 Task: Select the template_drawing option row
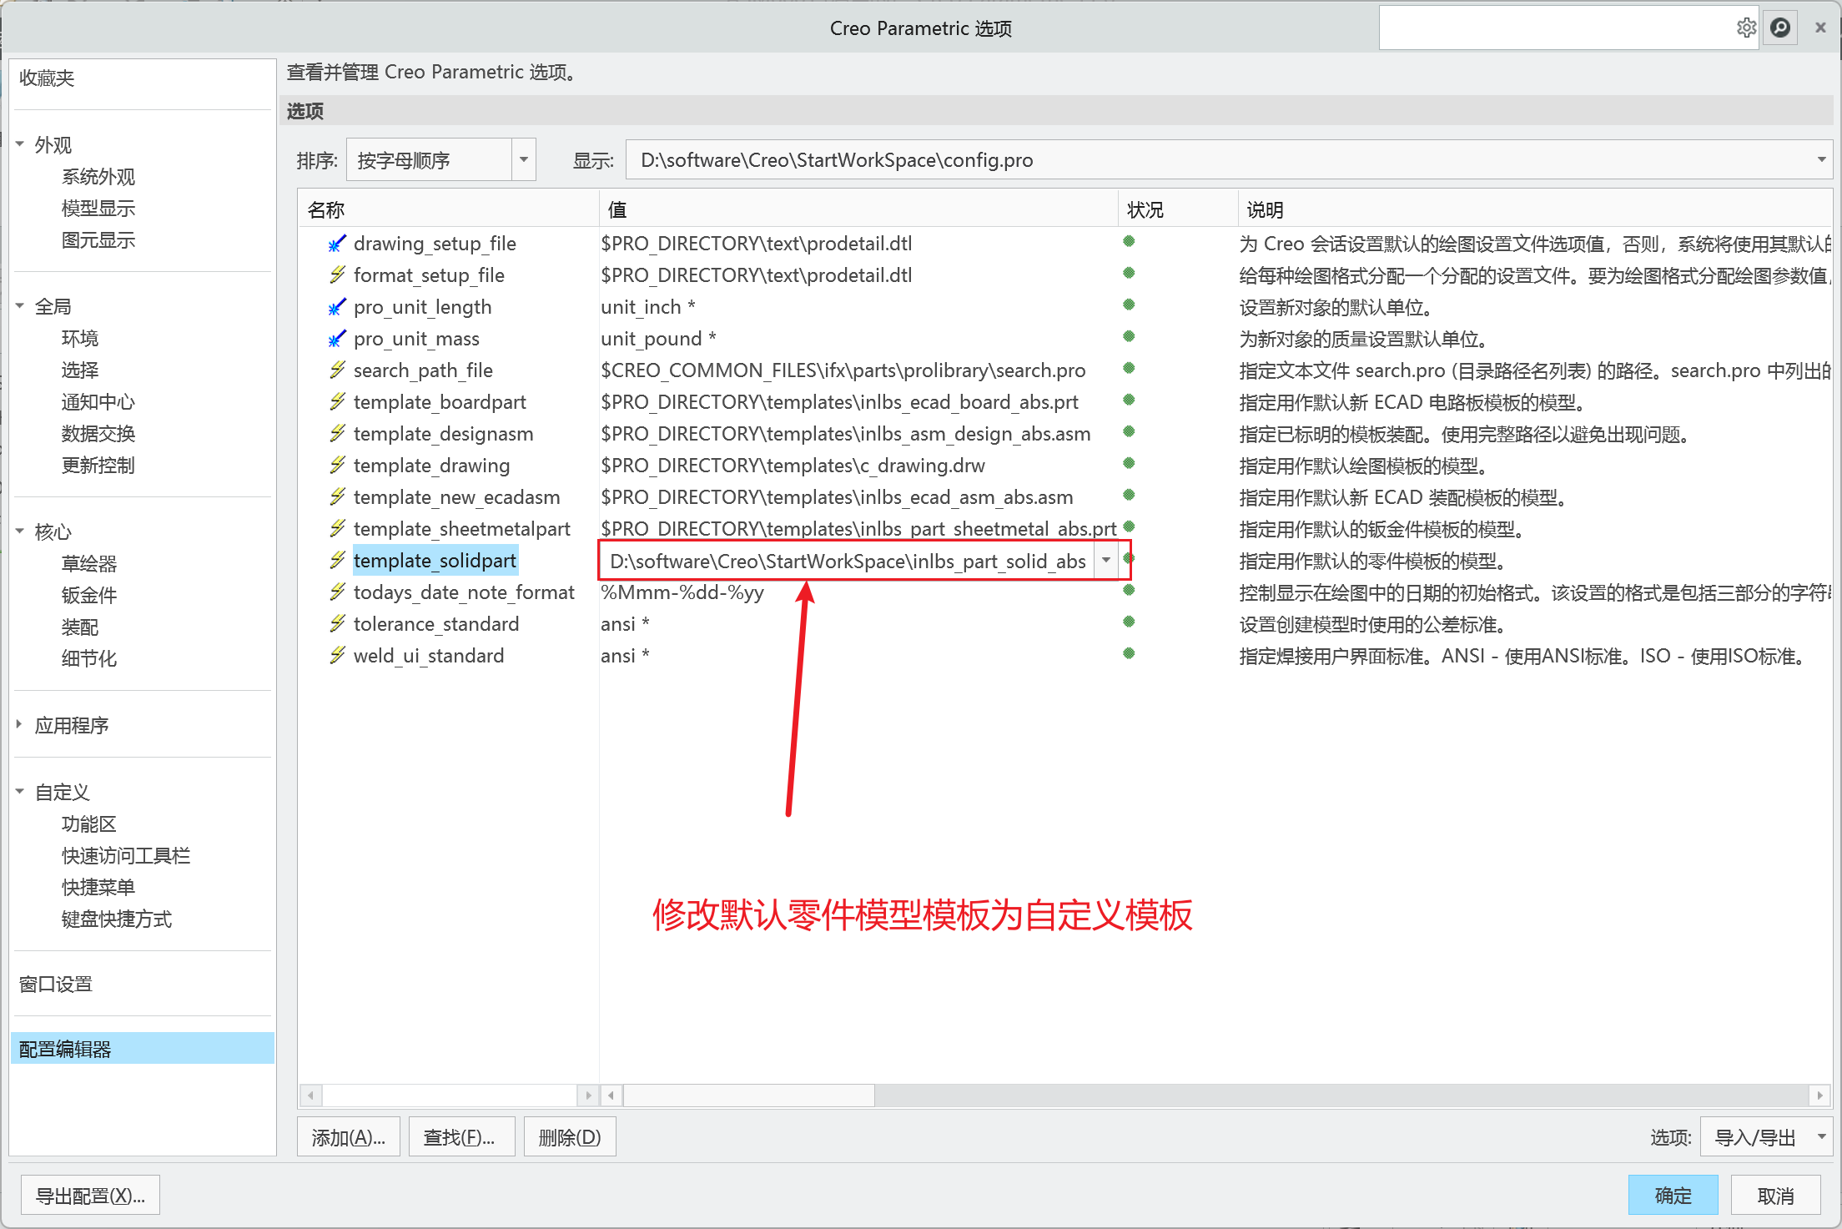click(1065, 465)
